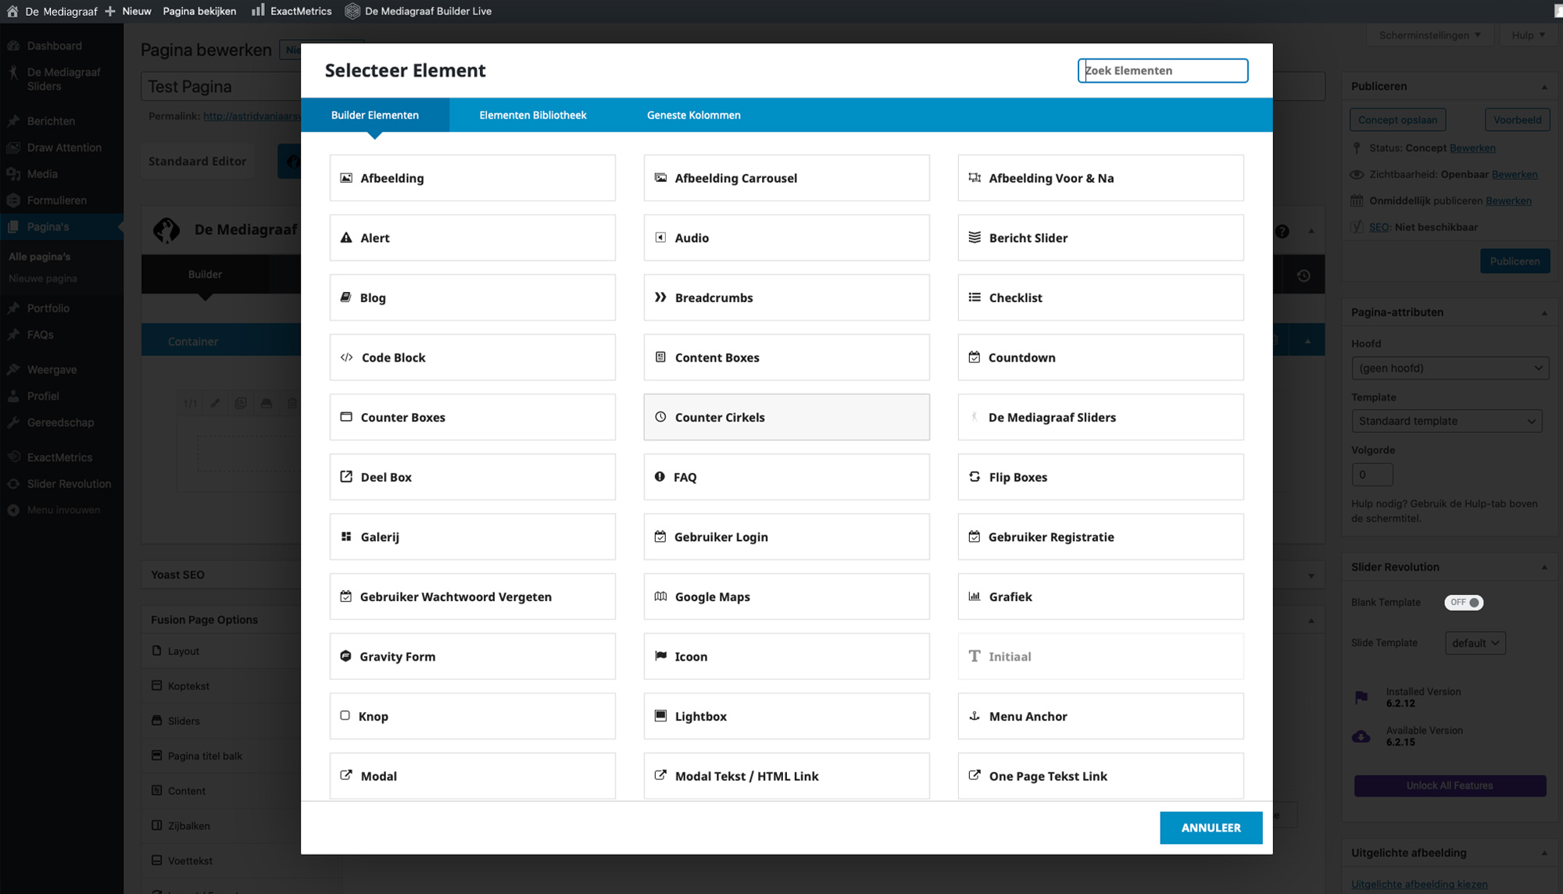Choose the Flip Boxes element icon
The image size is (1563, 894).
click(x=975, y=477)
